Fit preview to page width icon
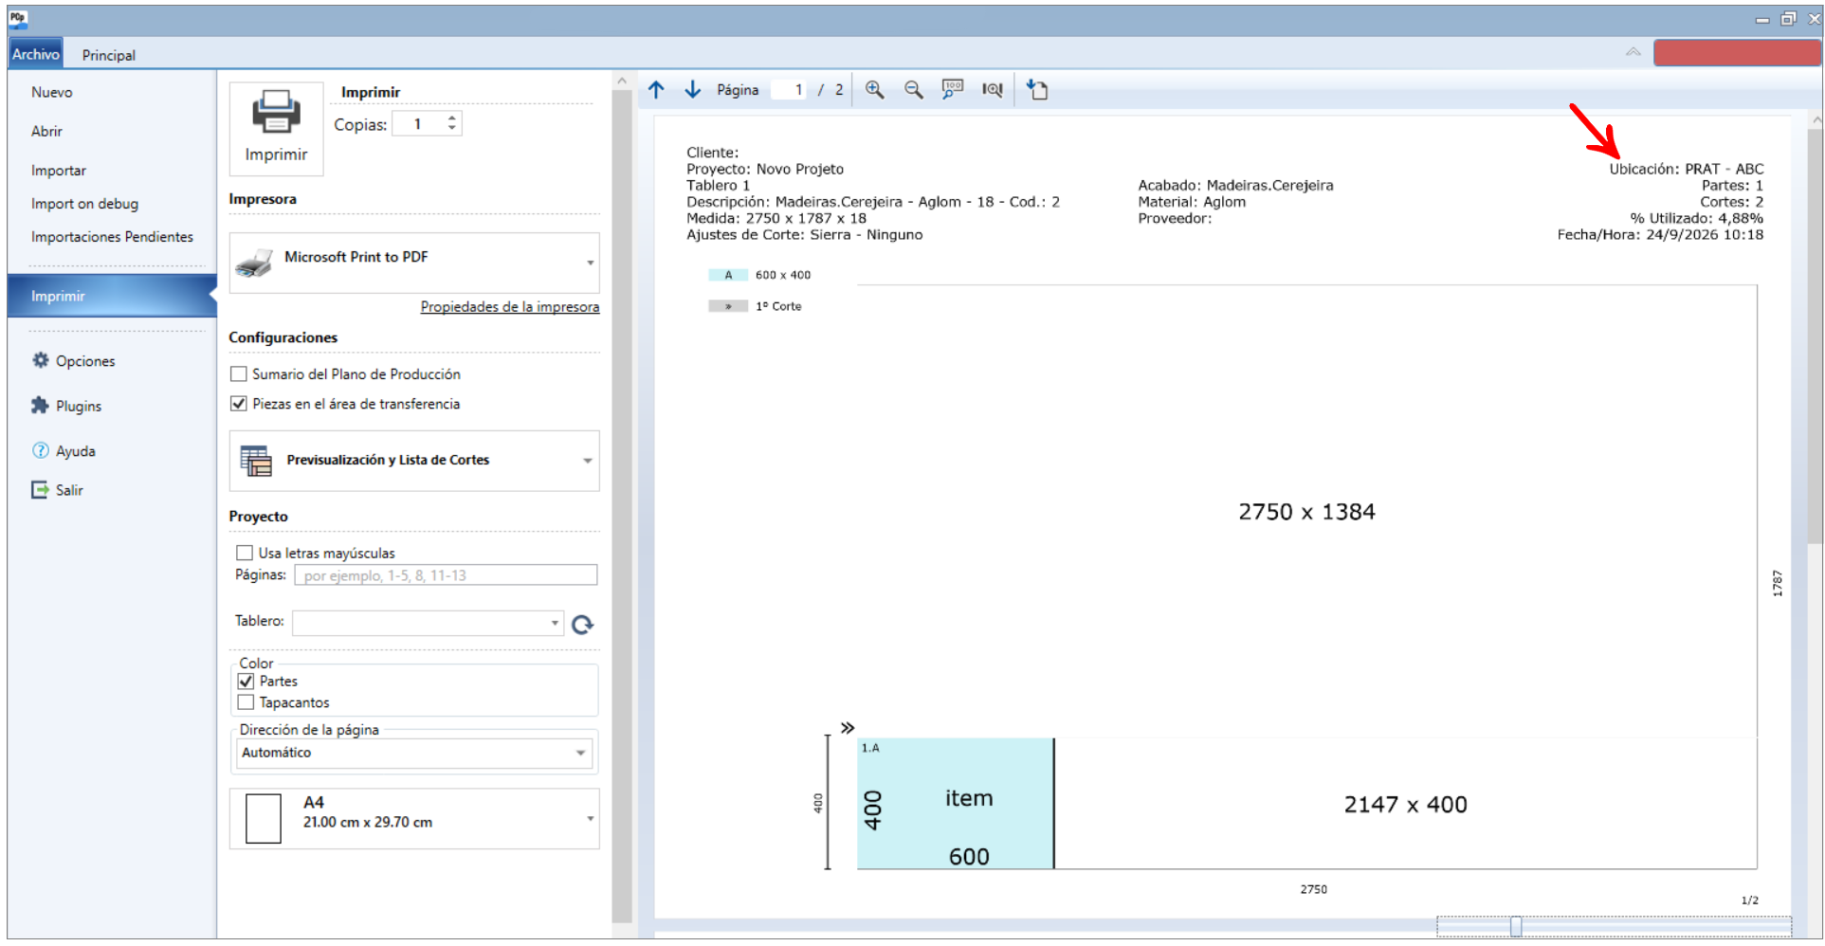 (x=993, y=90)
